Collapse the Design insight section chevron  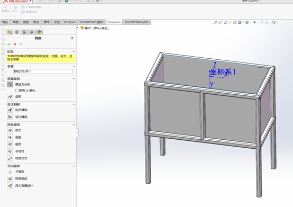point(74,104)
